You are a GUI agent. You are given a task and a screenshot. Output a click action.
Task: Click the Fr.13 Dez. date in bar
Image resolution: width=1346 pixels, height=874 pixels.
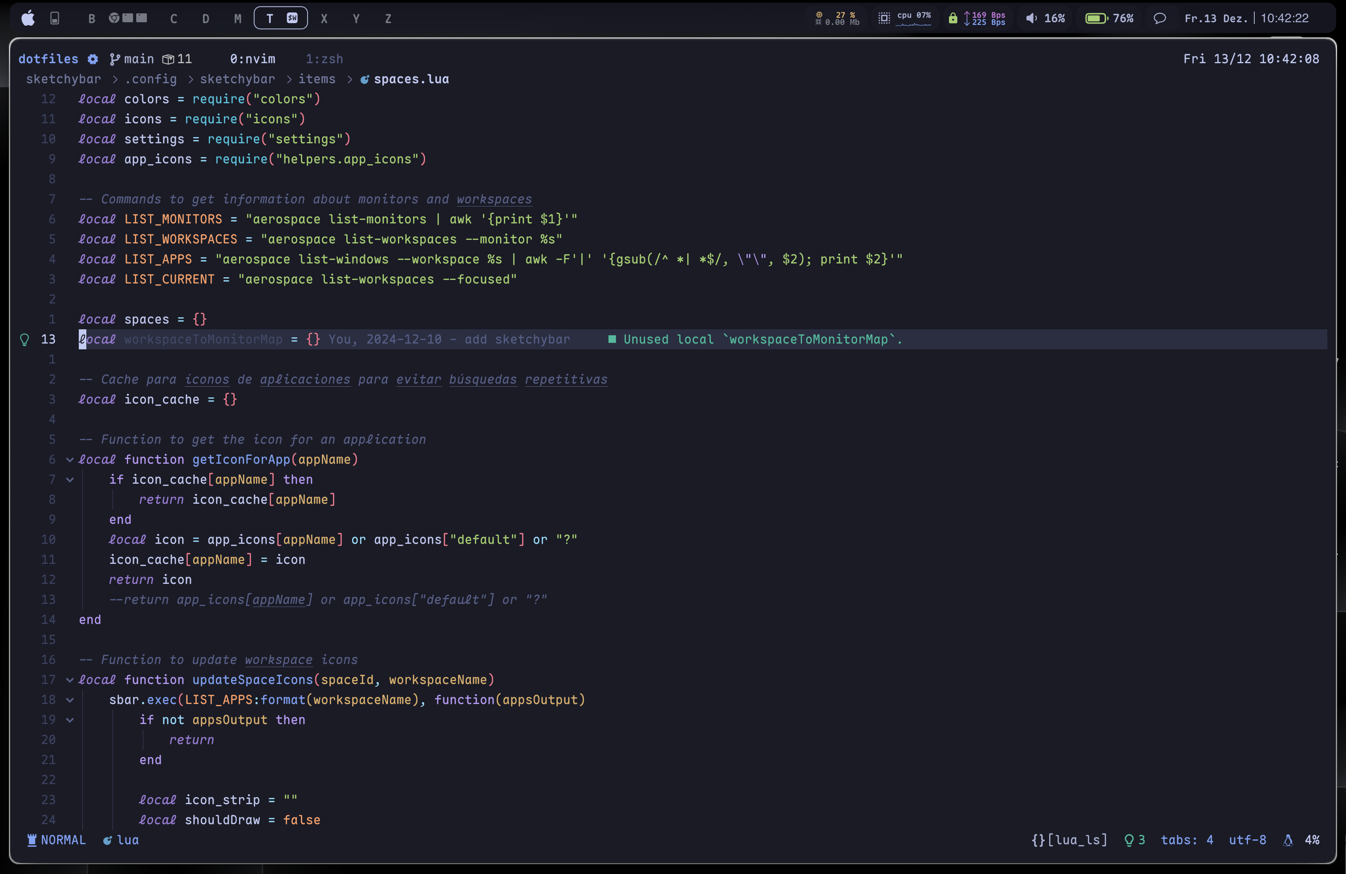(1216, 18)
